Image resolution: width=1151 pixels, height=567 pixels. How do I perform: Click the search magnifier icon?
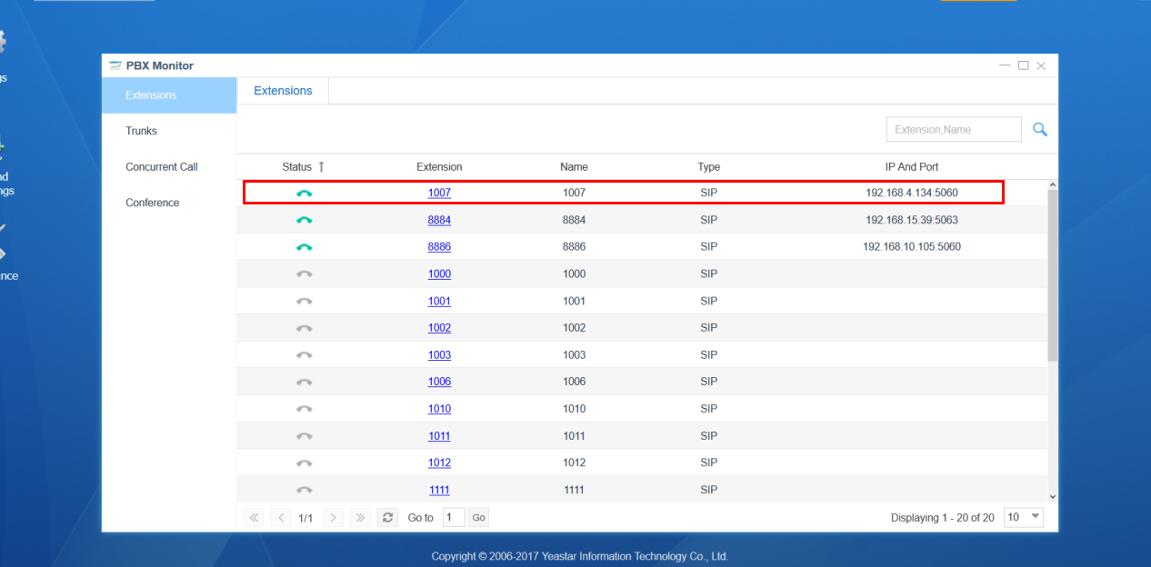click(x=1040, y=130)
